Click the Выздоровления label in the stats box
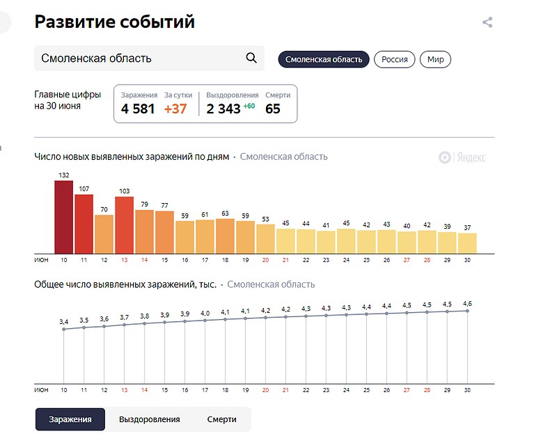Screen dimensions: 550x445 [233, 95]
